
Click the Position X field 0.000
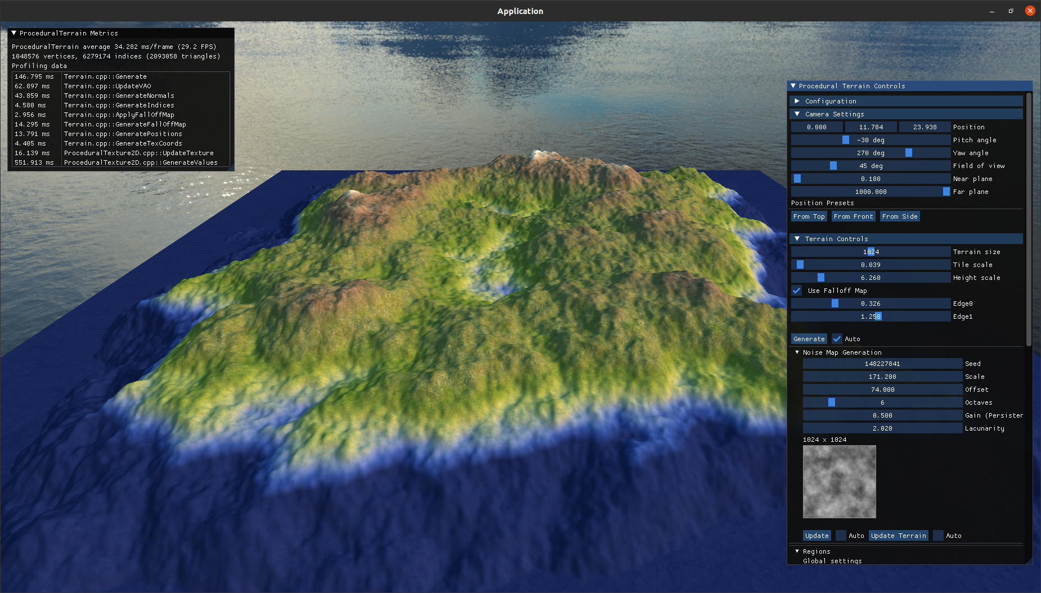click(816, 127)
